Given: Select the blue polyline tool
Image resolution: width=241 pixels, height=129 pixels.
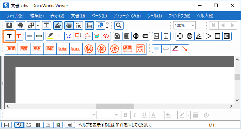Looking at the screenshot, I should coord(69,36).
